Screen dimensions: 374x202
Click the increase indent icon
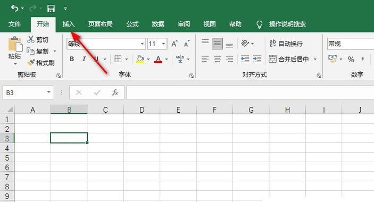point(257,59)
